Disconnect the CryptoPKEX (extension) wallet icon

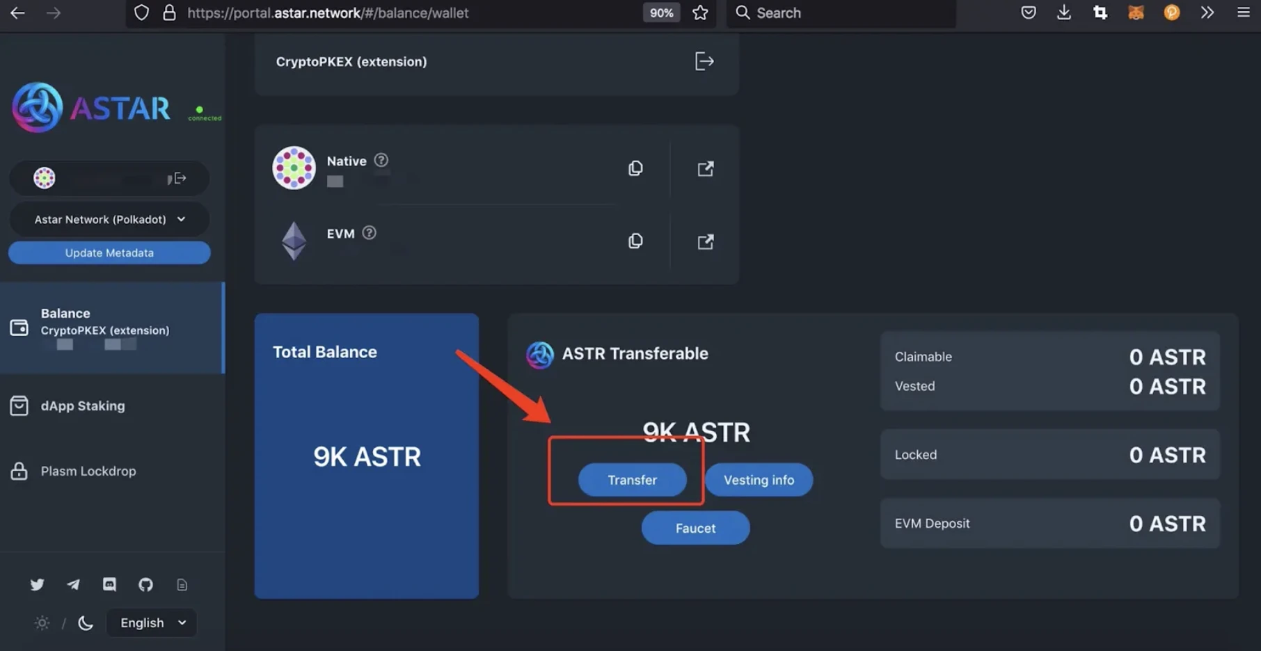click(704, 61)
